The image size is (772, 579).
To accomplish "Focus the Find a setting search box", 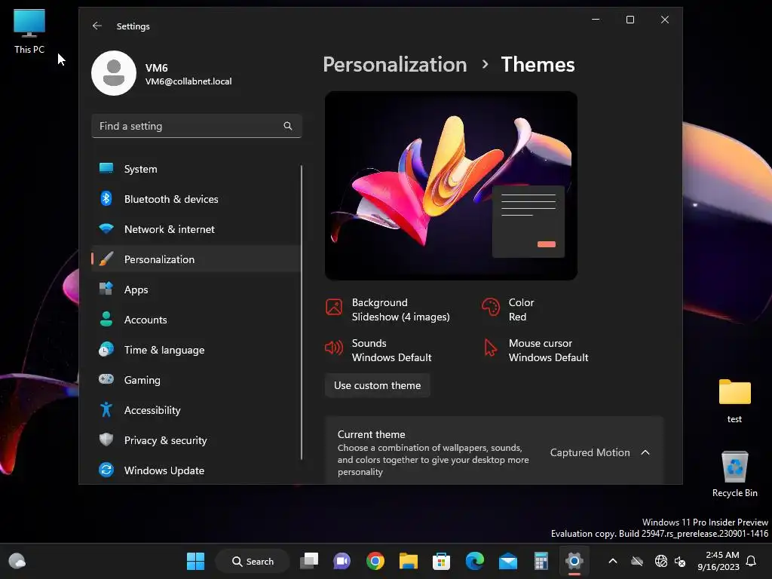I will point(197,126).
